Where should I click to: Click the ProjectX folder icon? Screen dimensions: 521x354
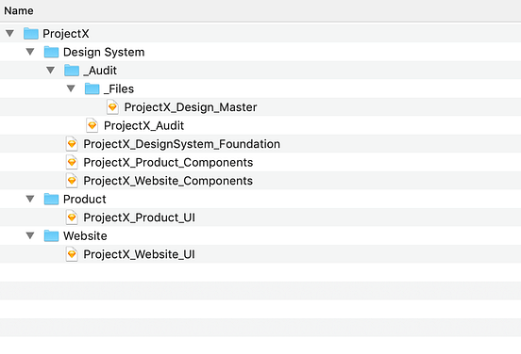tap(31, 33)
